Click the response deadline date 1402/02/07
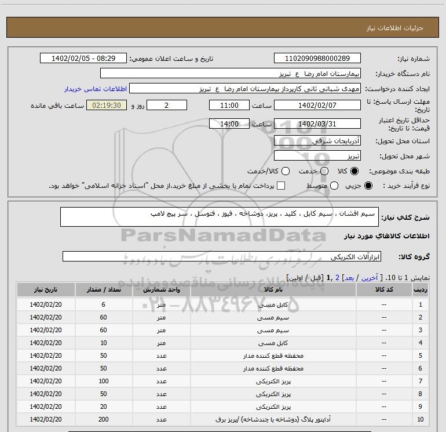446x432 pixels. [317, 105]
